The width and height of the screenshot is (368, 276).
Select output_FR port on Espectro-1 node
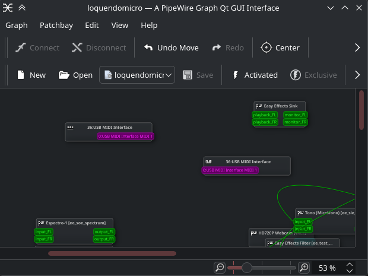(104, 239)
